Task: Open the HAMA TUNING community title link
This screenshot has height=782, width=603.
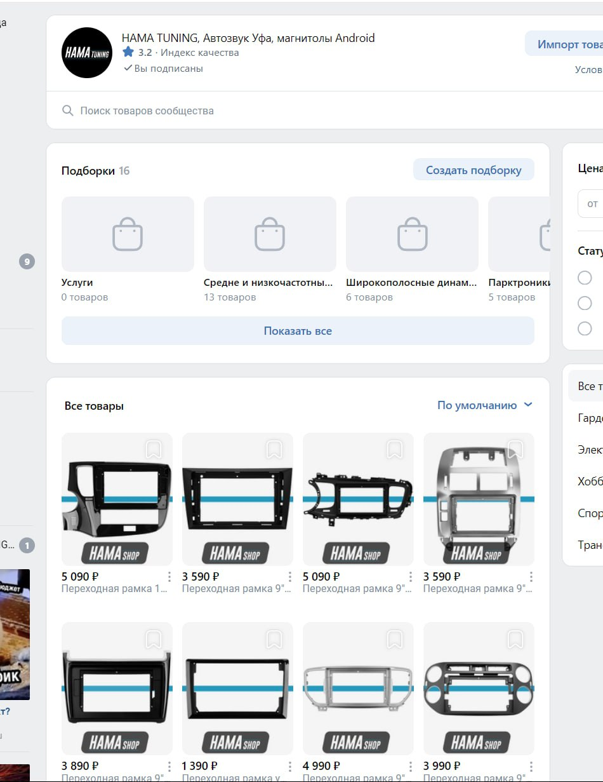Action: point(248,38)
